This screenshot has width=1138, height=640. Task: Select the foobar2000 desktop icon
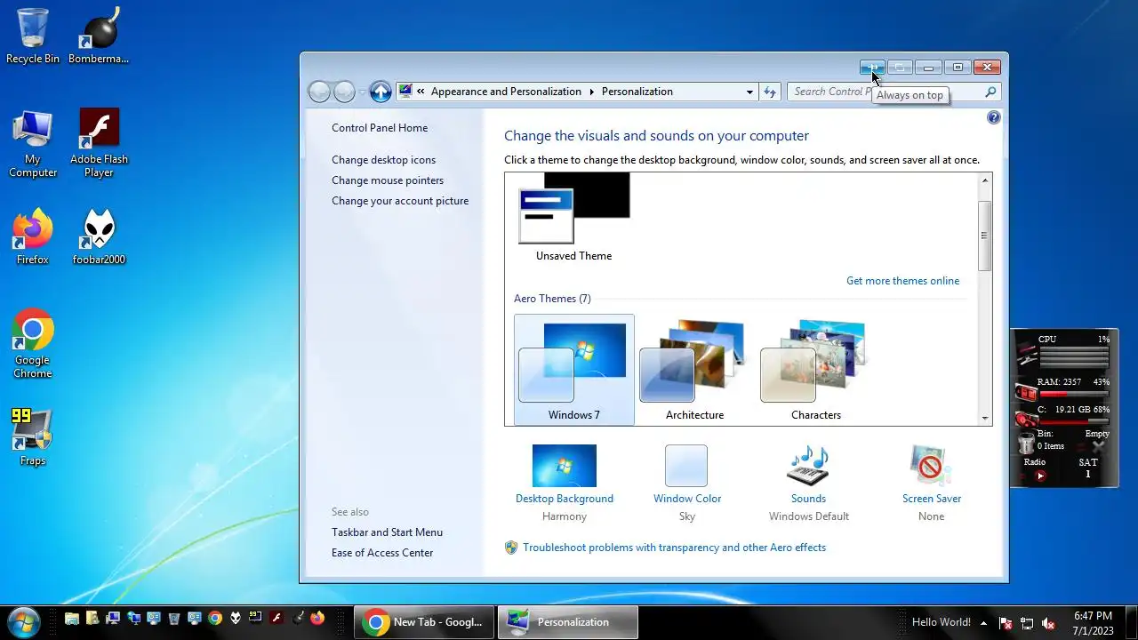pos(99,237)
